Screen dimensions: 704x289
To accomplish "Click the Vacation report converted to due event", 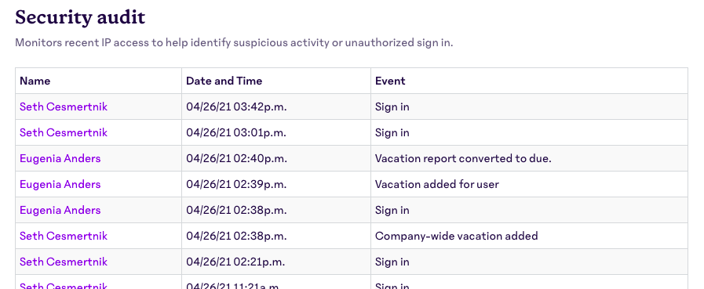I will [463, 159].
